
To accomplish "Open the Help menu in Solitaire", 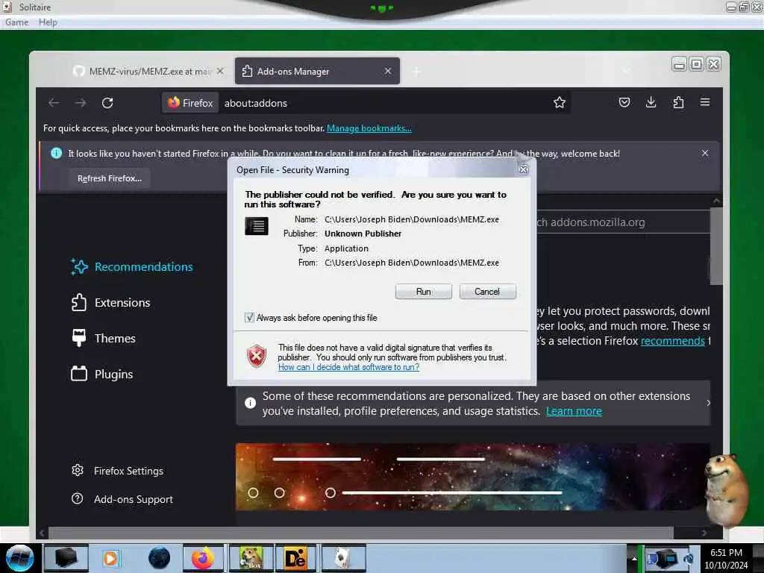I will tap(48, 22).
